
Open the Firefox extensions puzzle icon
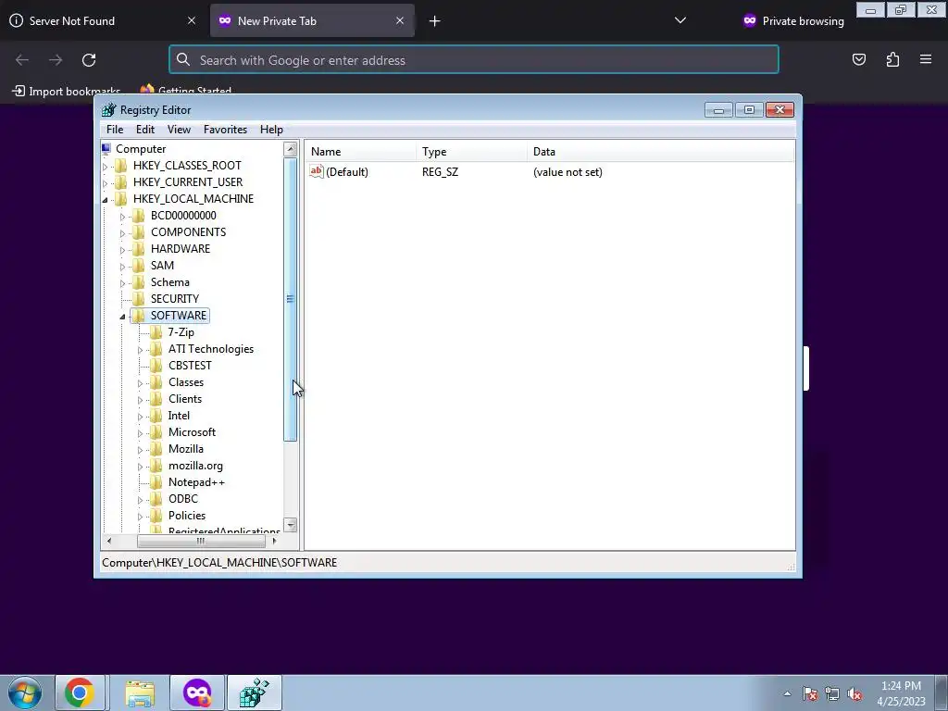click(x=892, y=59)
